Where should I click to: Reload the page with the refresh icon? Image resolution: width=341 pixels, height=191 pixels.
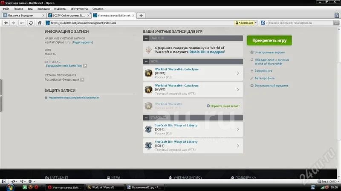click(31, 23)
